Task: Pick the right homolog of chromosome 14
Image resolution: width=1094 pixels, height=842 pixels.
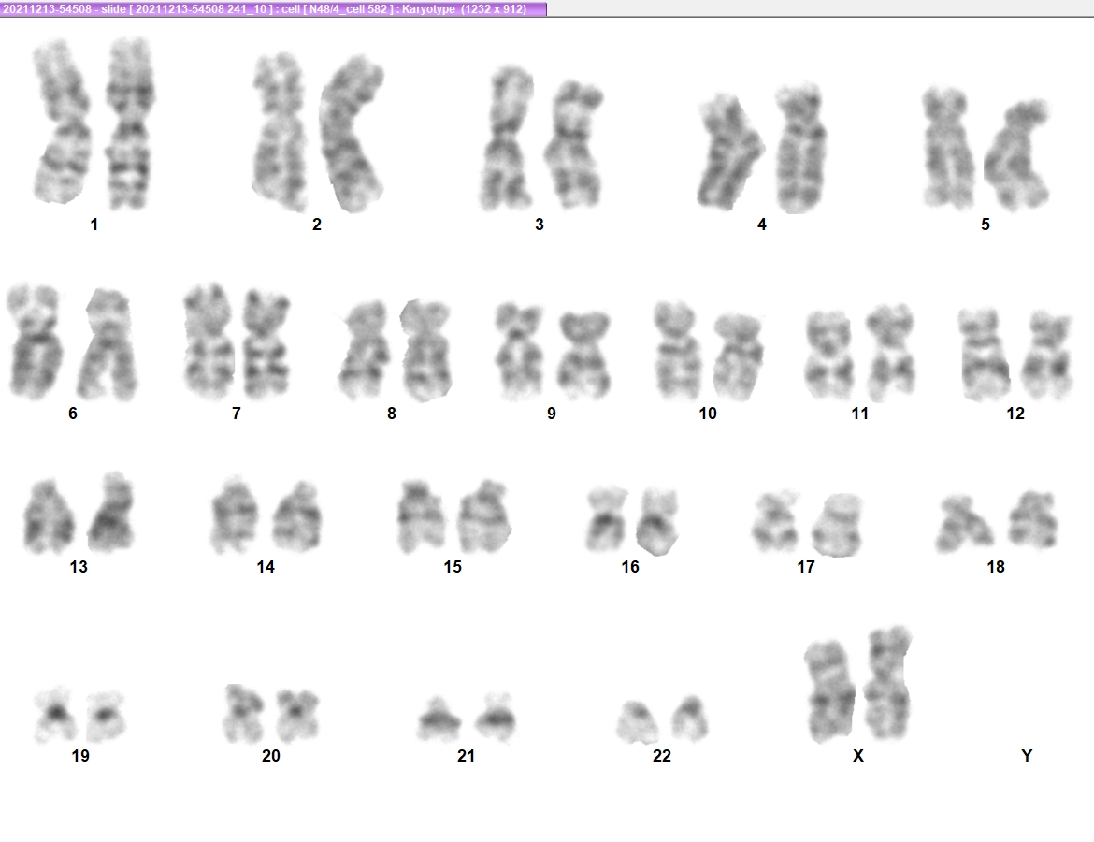Action: (296, 516)
